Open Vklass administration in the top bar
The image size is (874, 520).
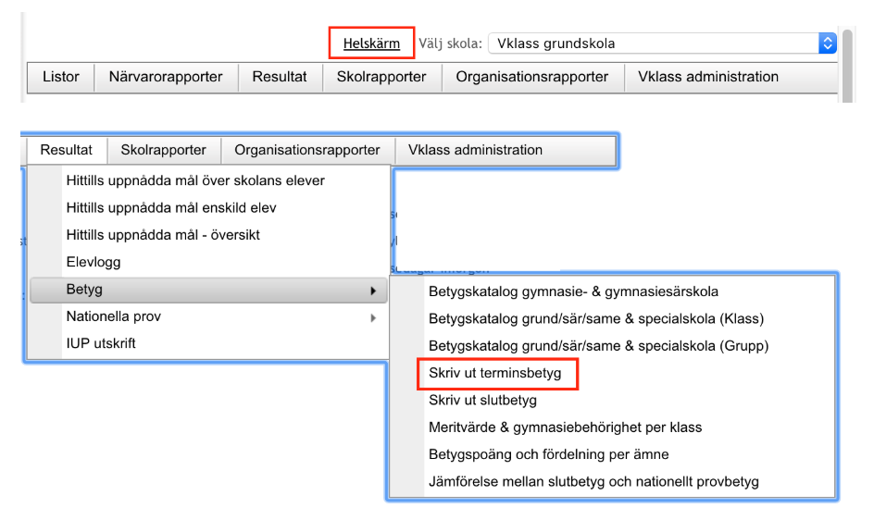click(708, 77)
